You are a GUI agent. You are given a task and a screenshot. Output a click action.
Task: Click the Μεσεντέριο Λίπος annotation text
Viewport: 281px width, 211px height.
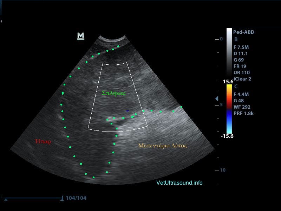click(162, 145)
